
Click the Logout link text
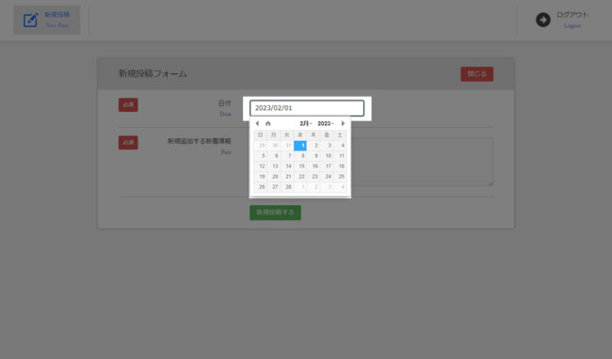pyautogui.click(x=572, y=25)
